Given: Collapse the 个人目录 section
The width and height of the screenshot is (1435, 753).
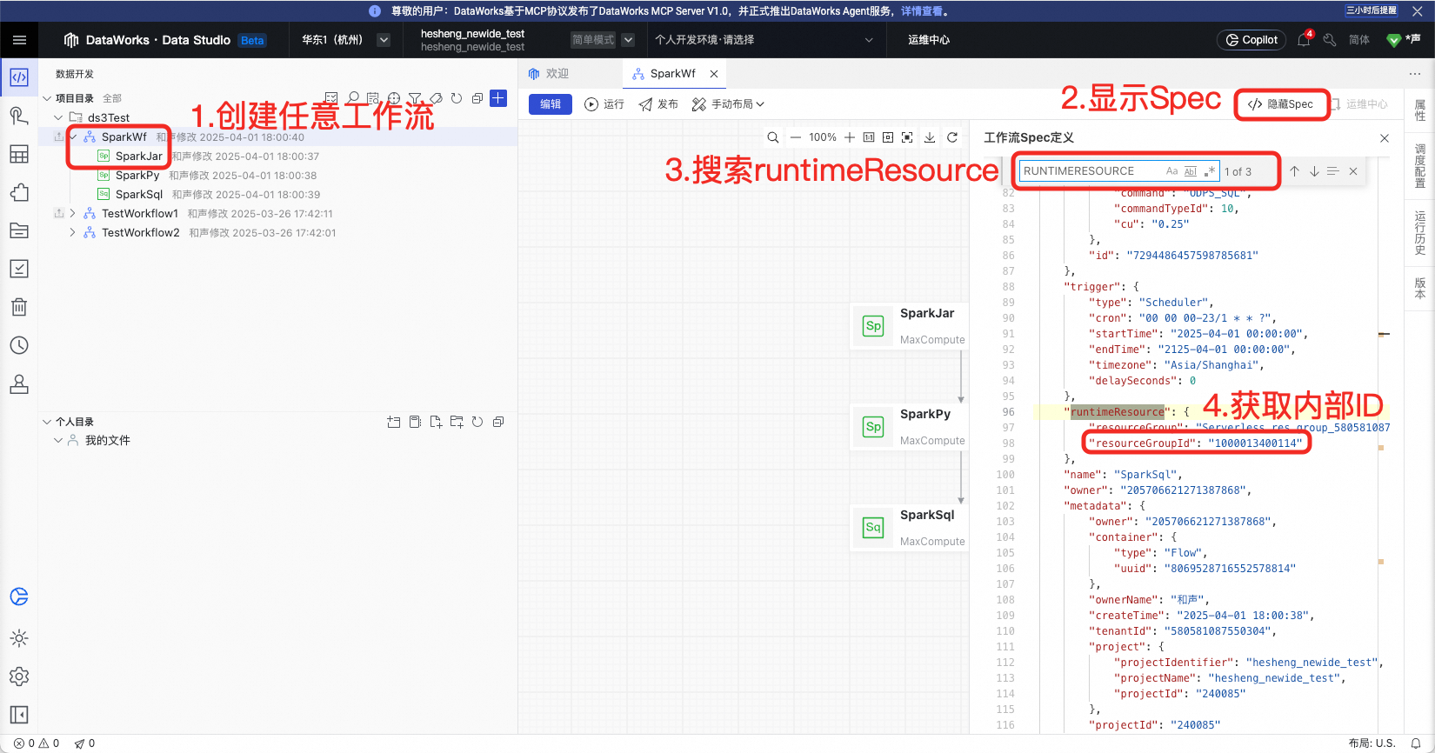Looking at the screenshot, I should pos(47,422).
